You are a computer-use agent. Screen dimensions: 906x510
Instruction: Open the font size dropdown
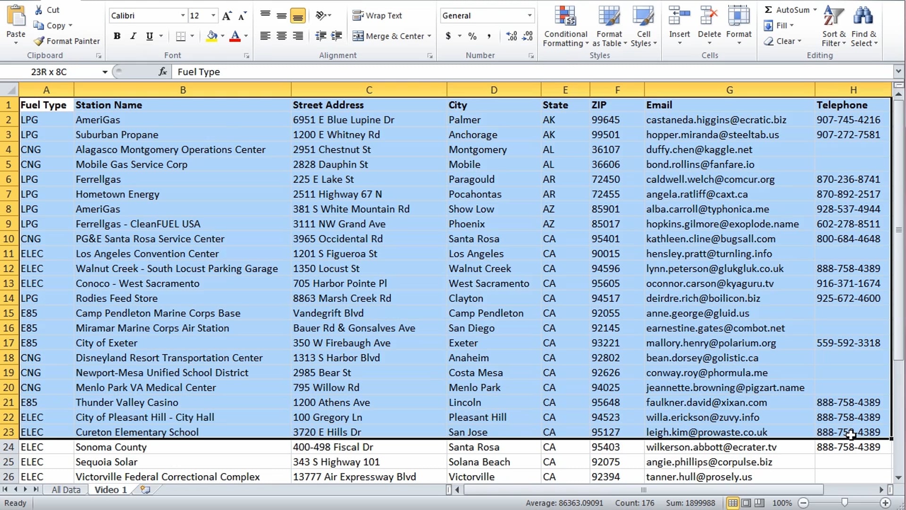point(213,16)
